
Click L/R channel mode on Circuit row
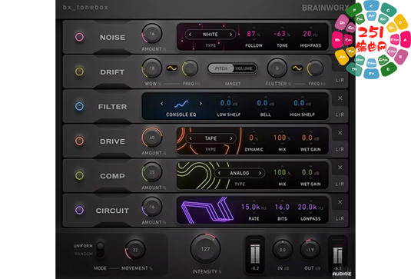point(340,218)
